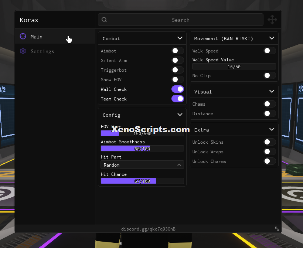303x259 pixels.
Task: Enable Unlock Charms
Action: coord(270,161)
